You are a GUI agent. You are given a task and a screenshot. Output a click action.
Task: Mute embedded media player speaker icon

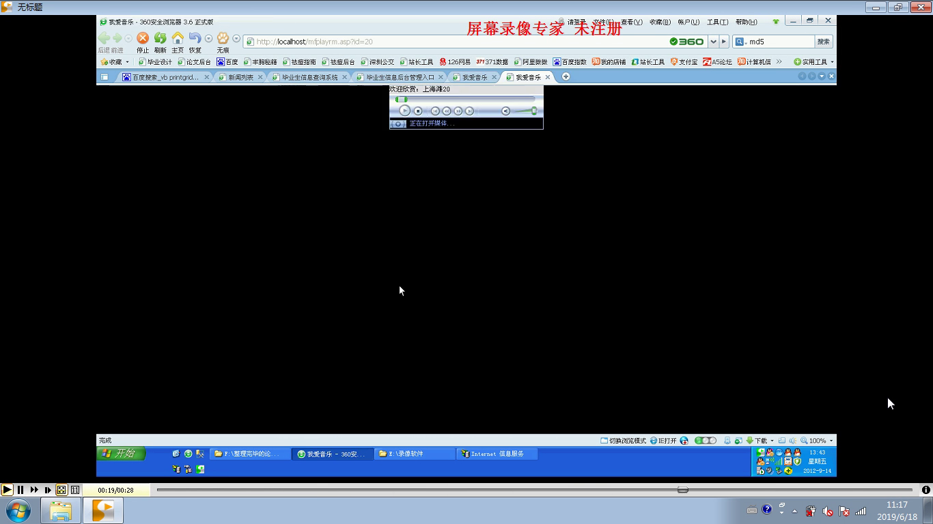click(x=505, y=111)
